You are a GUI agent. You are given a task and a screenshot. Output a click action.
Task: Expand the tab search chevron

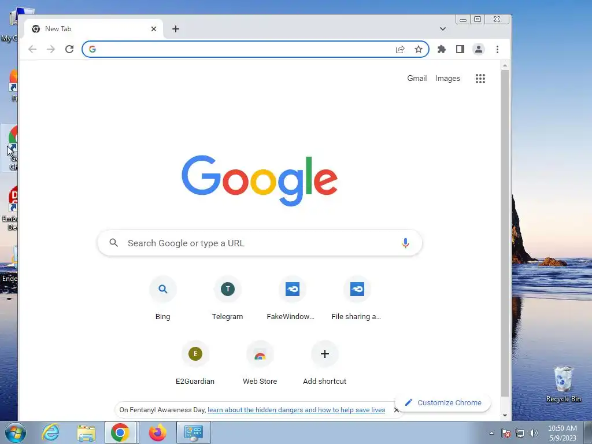pos(443,29)
